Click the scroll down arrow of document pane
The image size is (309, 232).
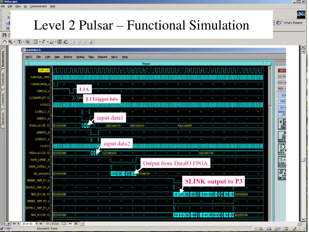click(x=303, y=219)
